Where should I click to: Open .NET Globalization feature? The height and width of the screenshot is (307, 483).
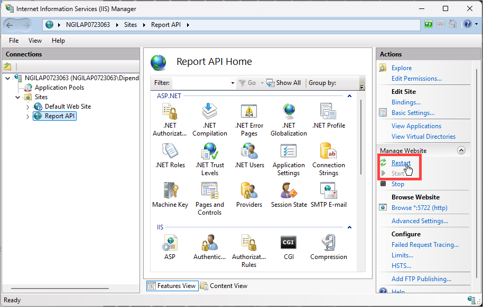(289, 120)
